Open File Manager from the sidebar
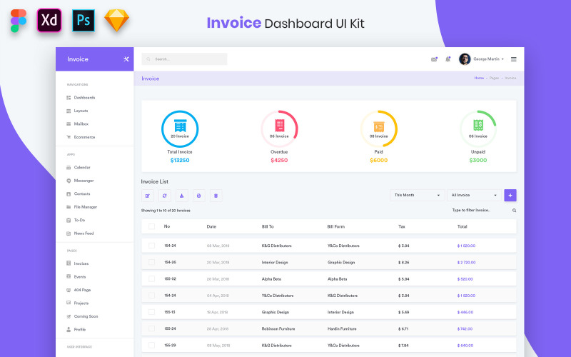The image size is (571, 357). pos(85,207)
